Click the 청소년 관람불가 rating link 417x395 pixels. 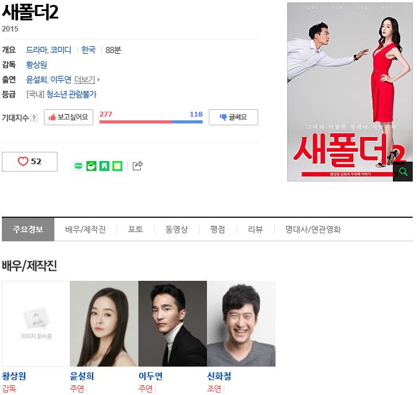click(x=71, y=94)
